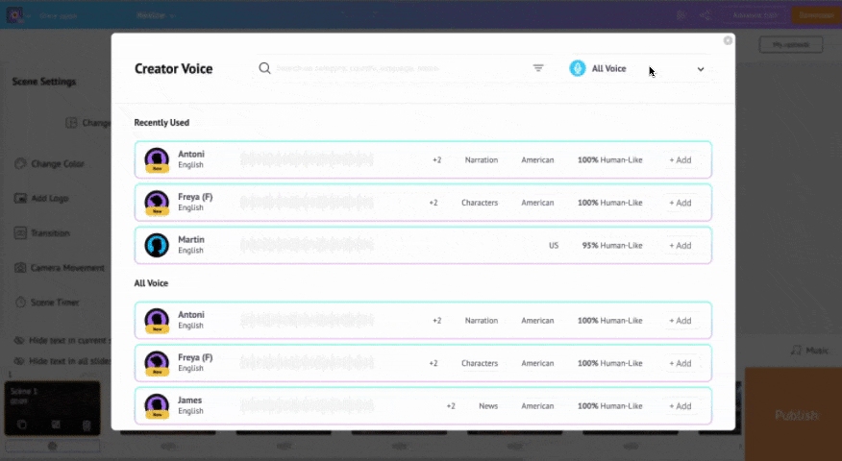Click the duplicate icon on Scene 1 thumbnail
The height and width of the screenshot is (461, 842).
point(21,425)
